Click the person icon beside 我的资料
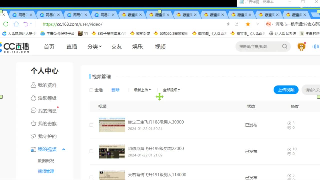The width and height of the screenshot is (320, 180). pyautogui.click(x=33, y=85)
